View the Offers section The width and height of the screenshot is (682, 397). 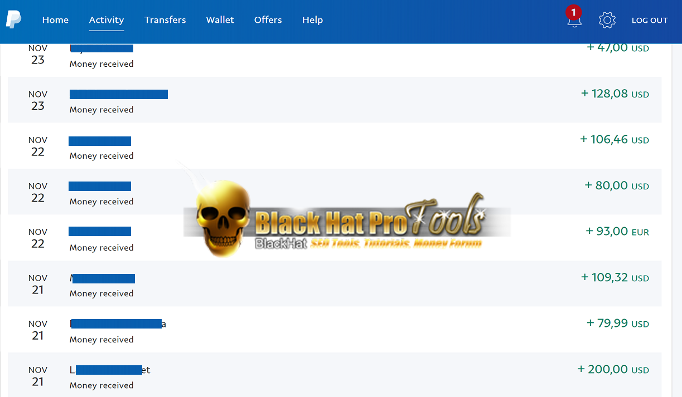point(268,19)
